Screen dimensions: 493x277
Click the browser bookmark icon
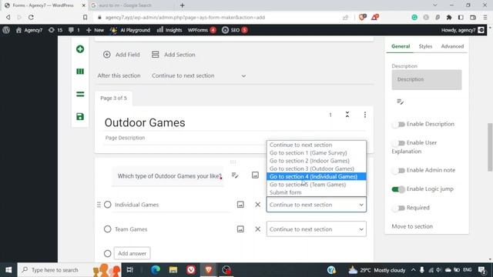coord(85,17)
